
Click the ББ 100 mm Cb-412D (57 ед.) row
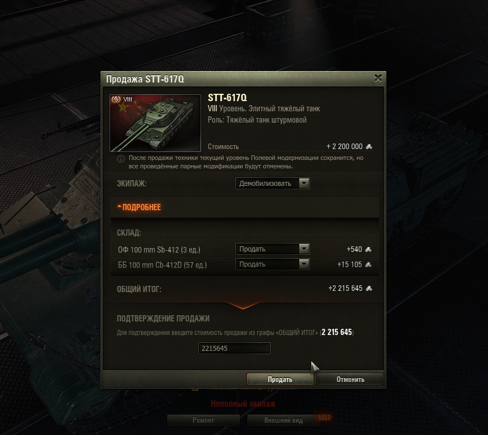point(245,265)
